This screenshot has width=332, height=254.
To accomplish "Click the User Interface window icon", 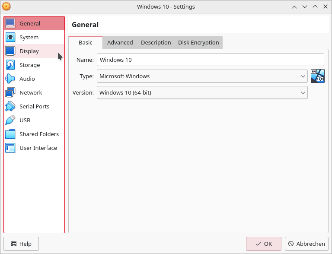I will point(10,148).
